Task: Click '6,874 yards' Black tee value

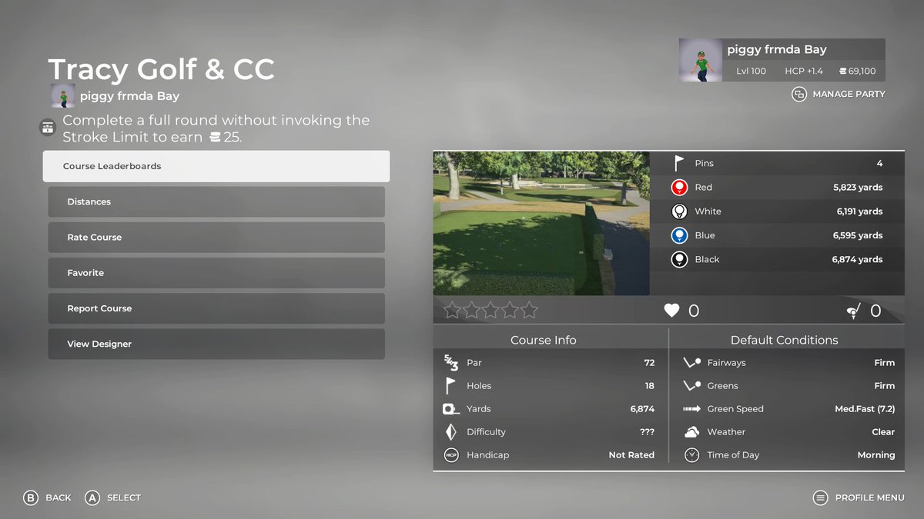Action: coord(857,259)
